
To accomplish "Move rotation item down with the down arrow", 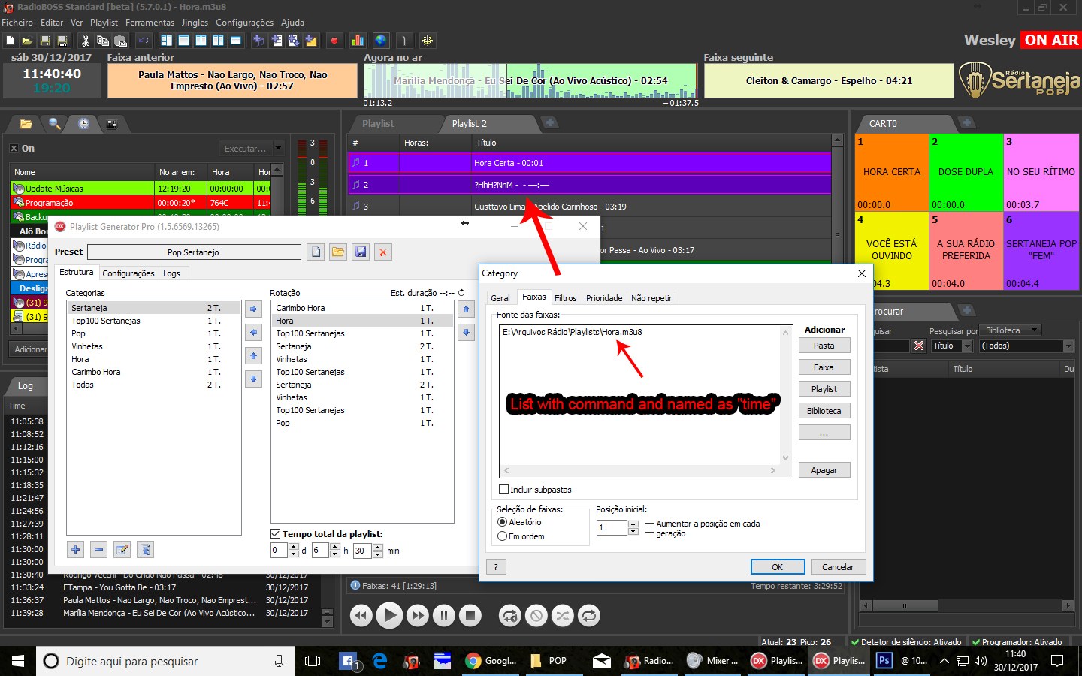I will coord(467,332).
